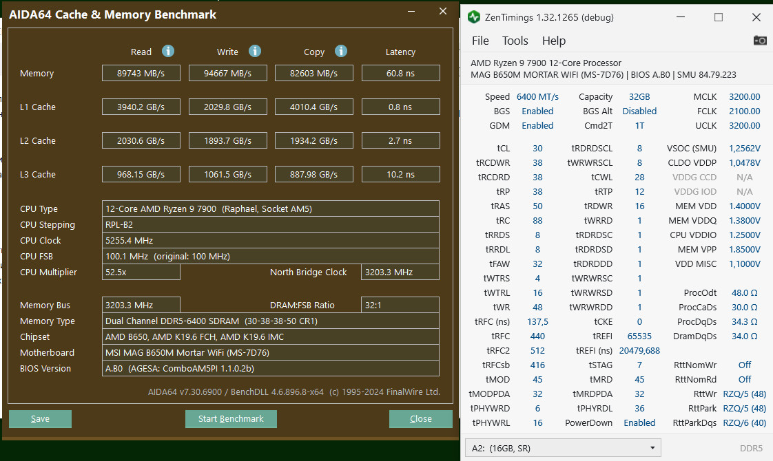Click RttParkDqs value RZQ/6 (40)
The image size is (773, 461).
coord(744,422)
